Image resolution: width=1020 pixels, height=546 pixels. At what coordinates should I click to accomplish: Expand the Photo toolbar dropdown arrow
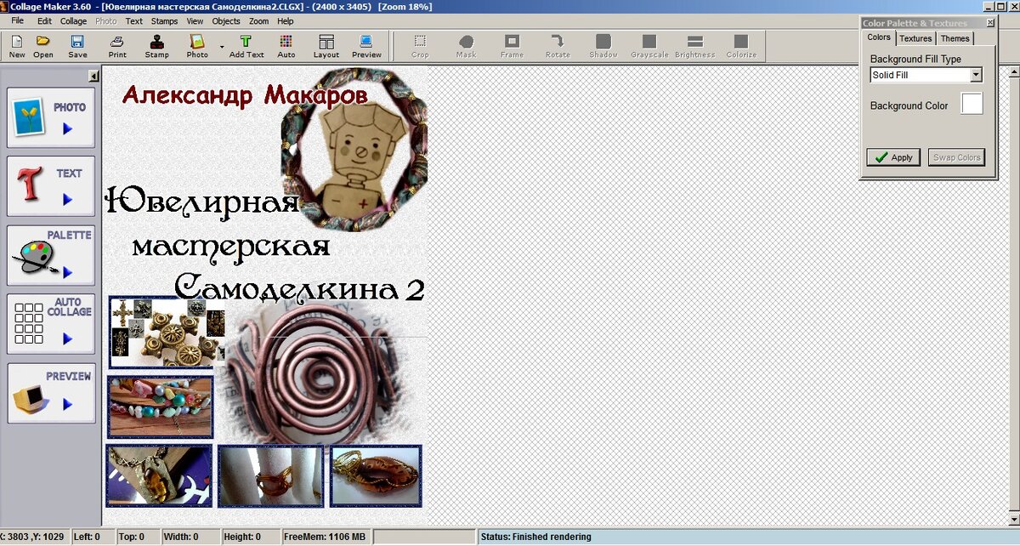point(222,47)
